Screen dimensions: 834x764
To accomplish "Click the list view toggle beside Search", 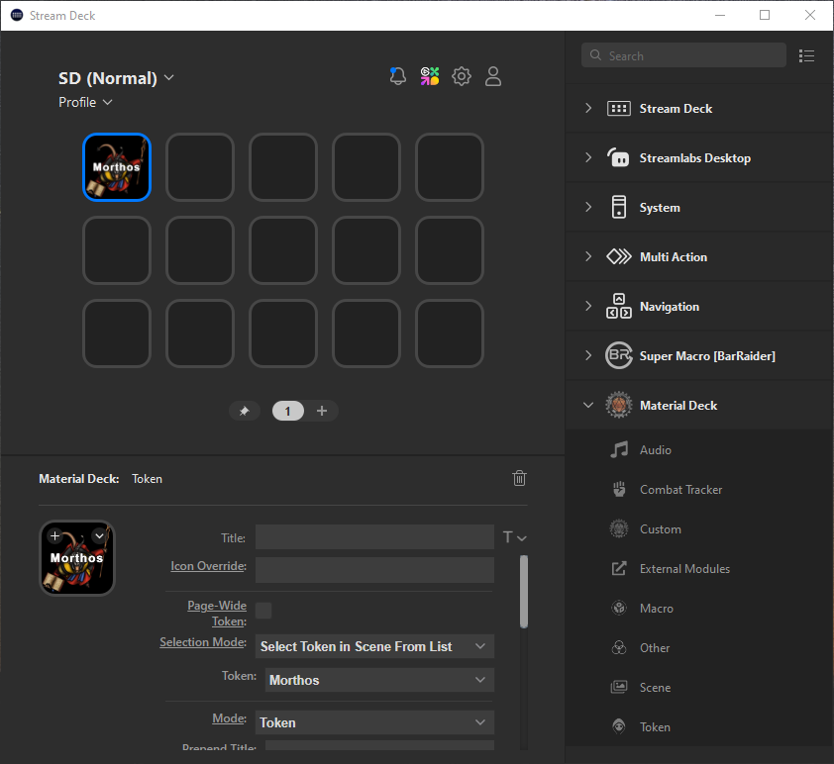I will click(806, 55).
